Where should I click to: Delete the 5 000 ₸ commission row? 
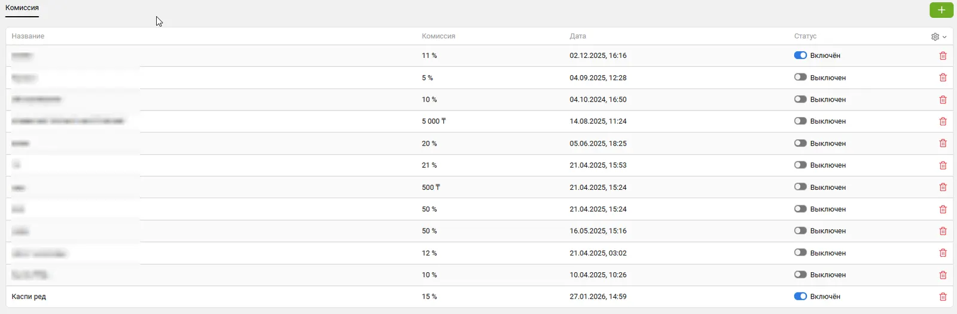[943, 121]
